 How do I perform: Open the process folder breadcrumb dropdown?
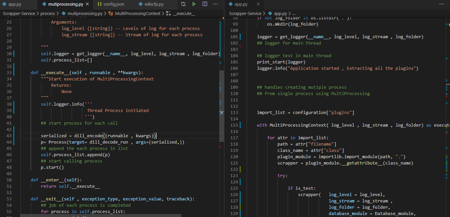click(x=48, y=13)
